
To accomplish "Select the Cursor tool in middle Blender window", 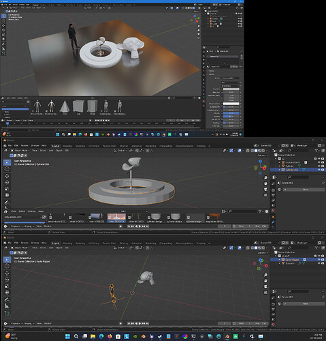I will [7, 168].
